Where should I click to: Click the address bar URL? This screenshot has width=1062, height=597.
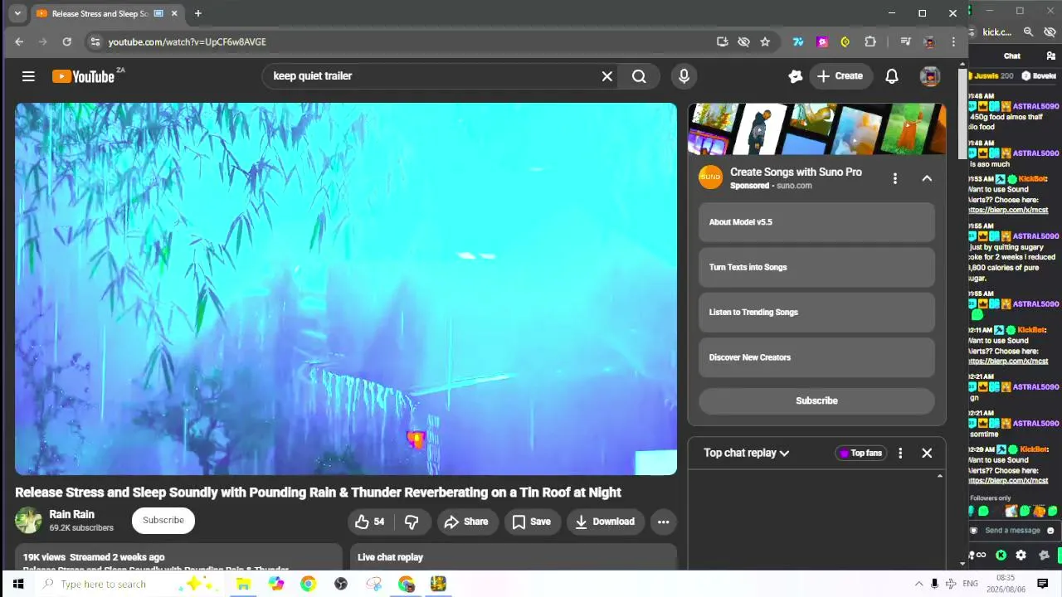pyautogui.click(x=188, y=41)
